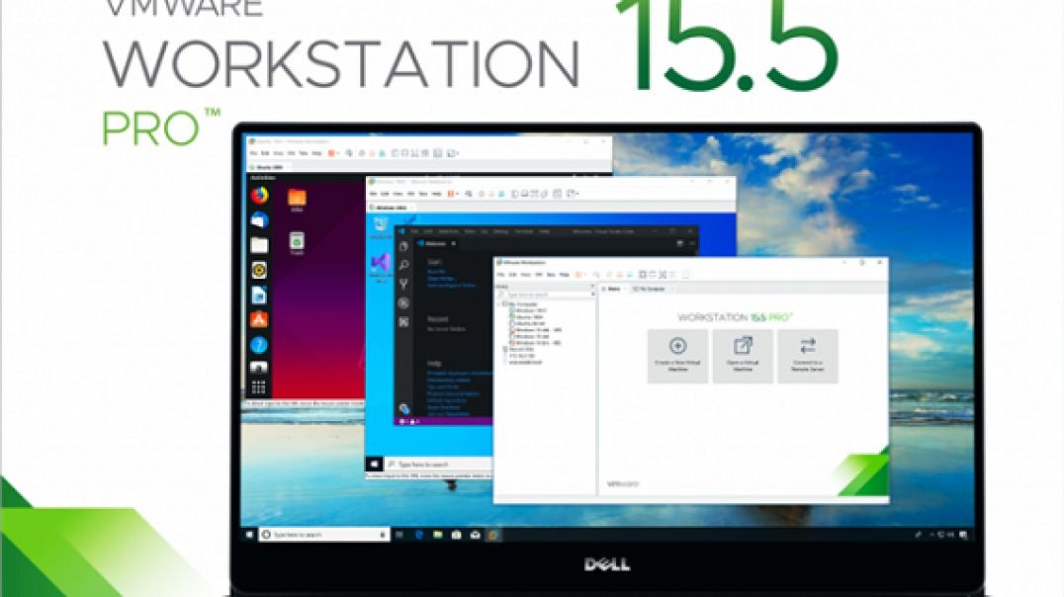Screen dimensions: 1064x597
Task: Open Terminal menu in VS Code
Action: [523, 232]
